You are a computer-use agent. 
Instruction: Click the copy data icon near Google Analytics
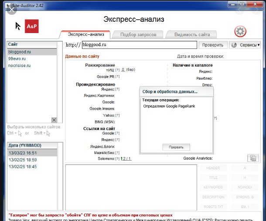click(x=253, y=158)
